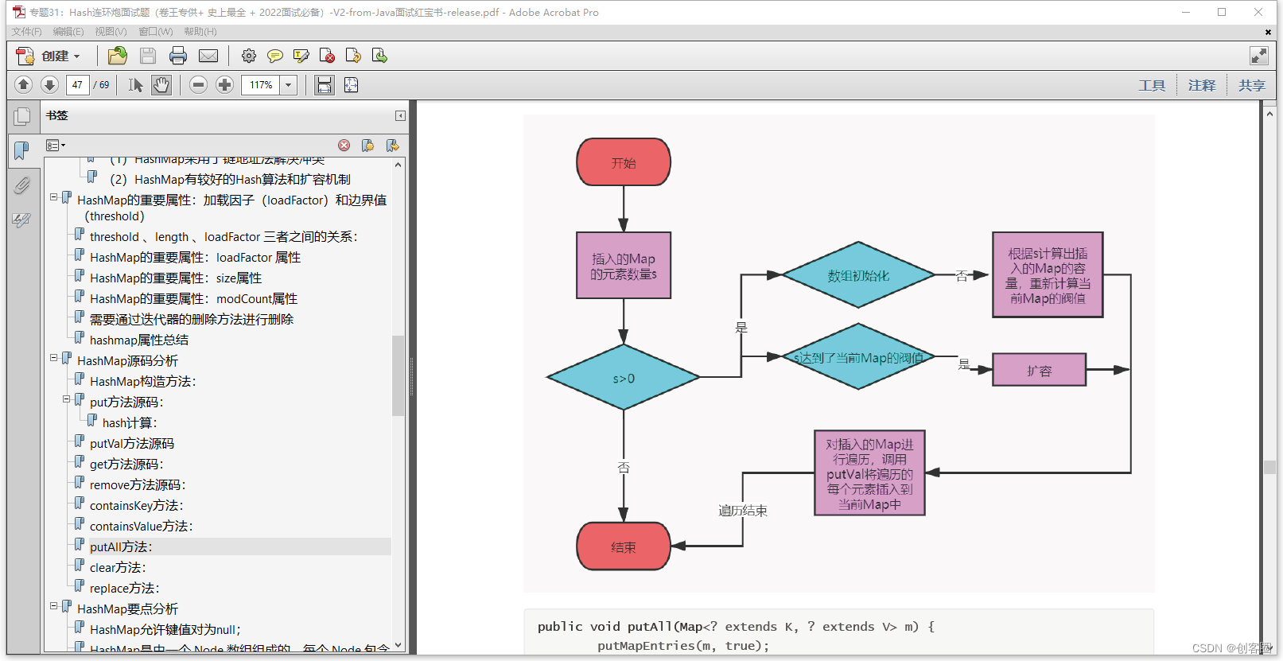This screenshot has height=661, width=1283.
Task: Open the 工具 pane
Action: 1152,85
